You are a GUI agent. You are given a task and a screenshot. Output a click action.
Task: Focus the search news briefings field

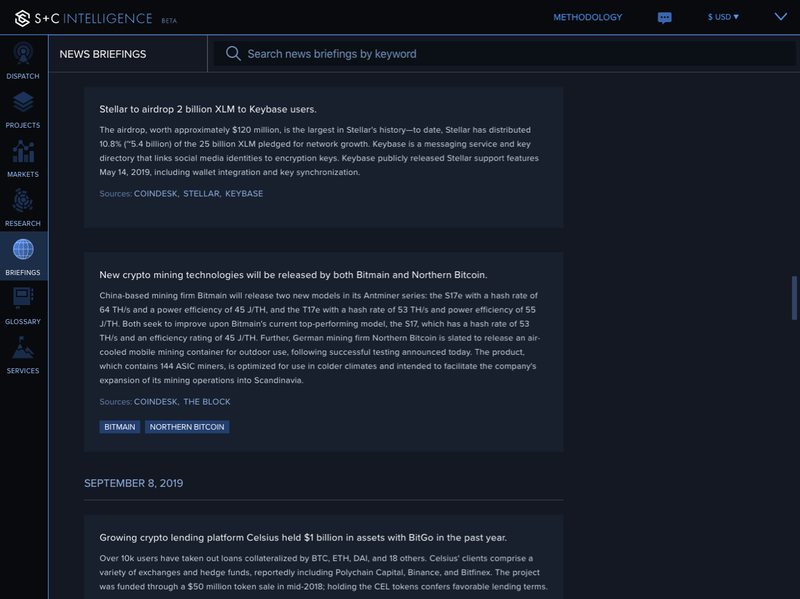click(x=505, y=53)
